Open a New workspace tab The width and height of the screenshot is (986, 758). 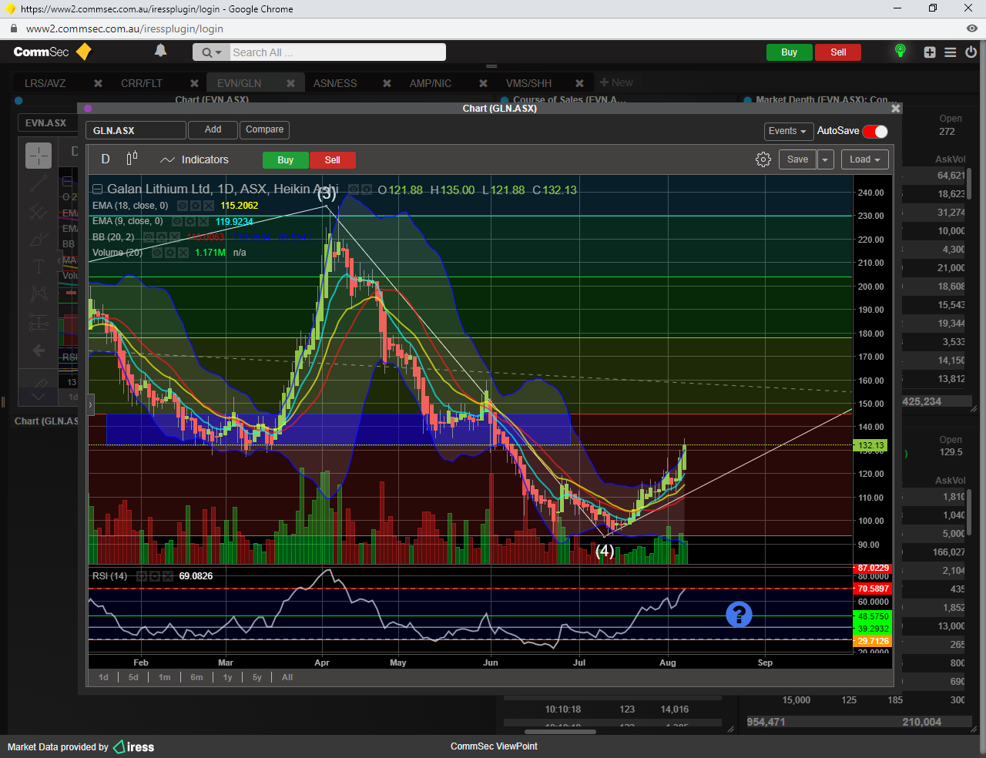click(x=616, y=82)
